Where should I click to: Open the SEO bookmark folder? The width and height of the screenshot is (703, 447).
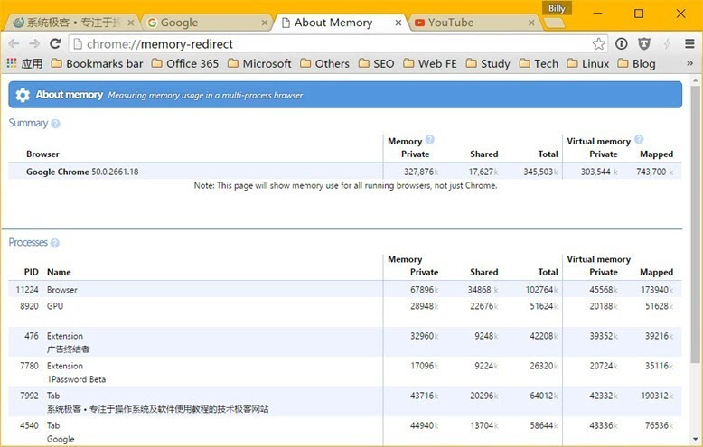coord(377,63)
